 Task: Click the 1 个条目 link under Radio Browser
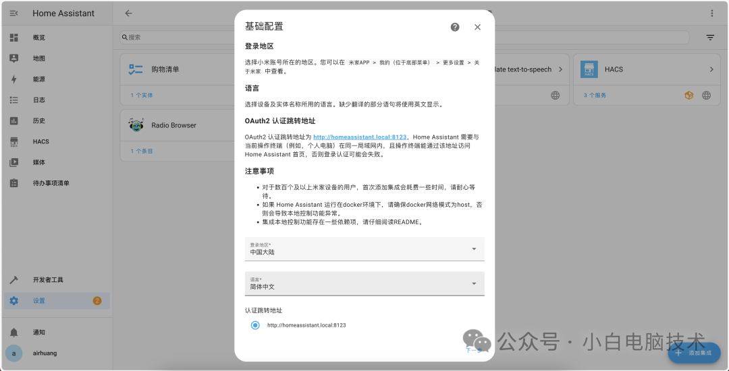[x=141, y=151]
